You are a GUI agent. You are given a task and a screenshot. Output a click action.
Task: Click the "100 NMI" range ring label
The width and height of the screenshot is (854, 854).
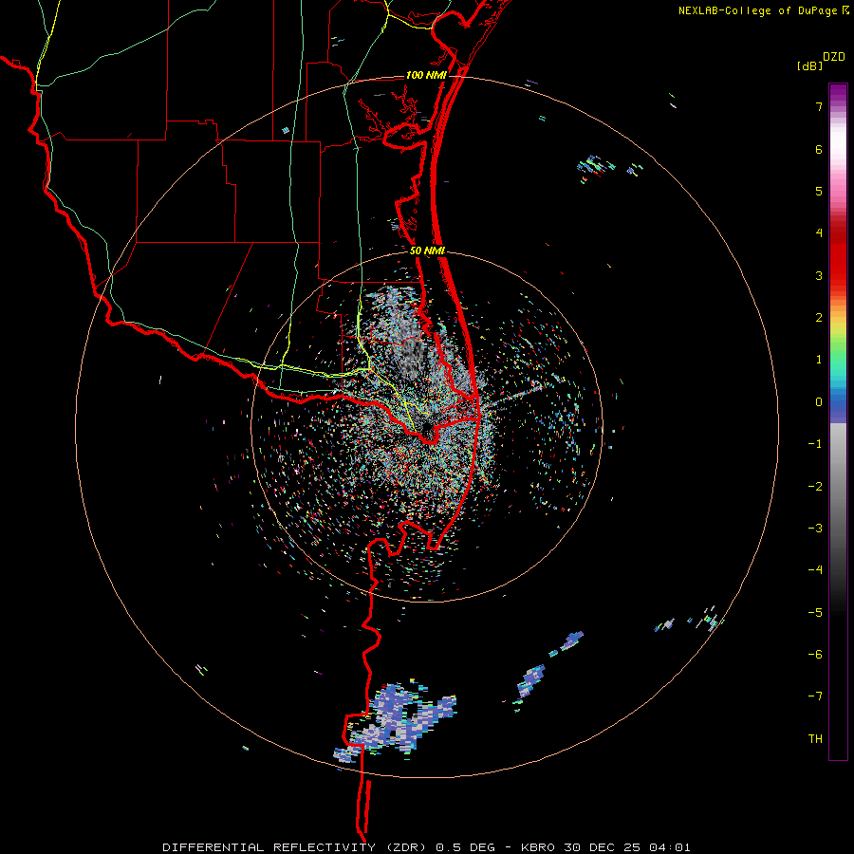[426, 75]
